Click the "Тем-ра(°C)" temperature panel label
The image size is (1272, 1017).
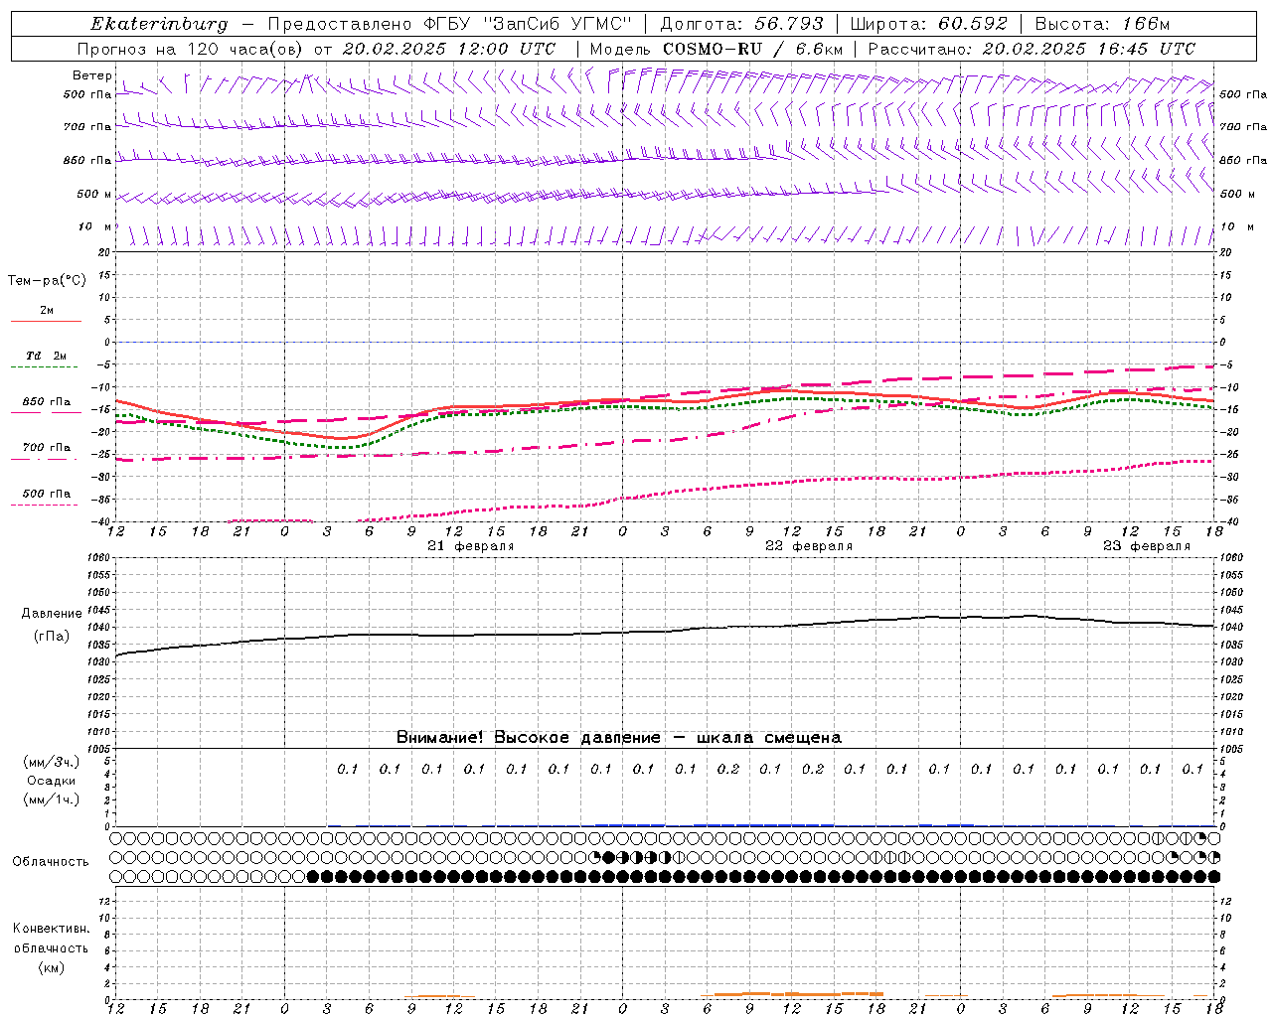47,281
